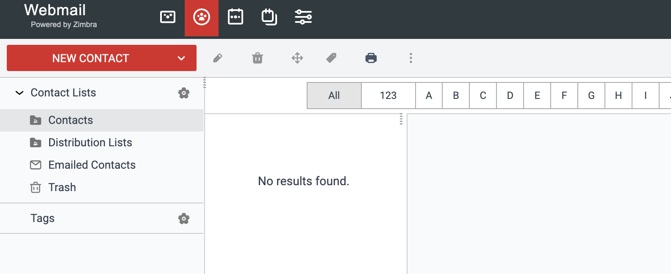The image size is (671, 274).
Task: Click the Webmail logo text
Action: (x=55, y=10)
